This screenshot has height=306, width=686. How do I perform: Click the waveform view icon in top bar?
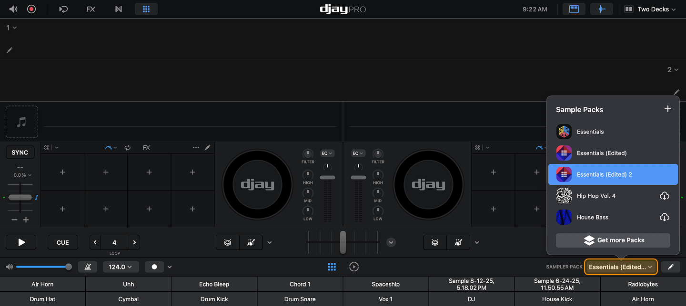(x=602, y=9)
